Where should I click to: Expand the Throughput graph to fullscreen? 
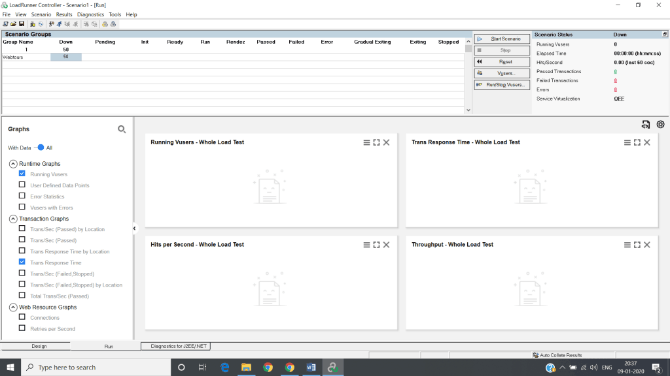pos(637,245)
